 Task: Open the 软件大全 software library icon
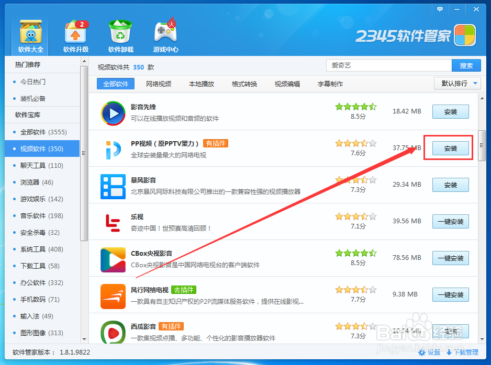tap(31, 36)
